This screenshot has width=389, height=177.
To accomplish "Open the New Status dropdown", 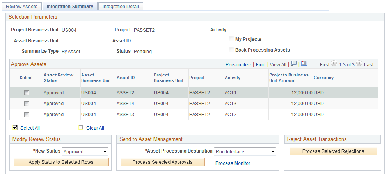I will (x=85, y=152).
